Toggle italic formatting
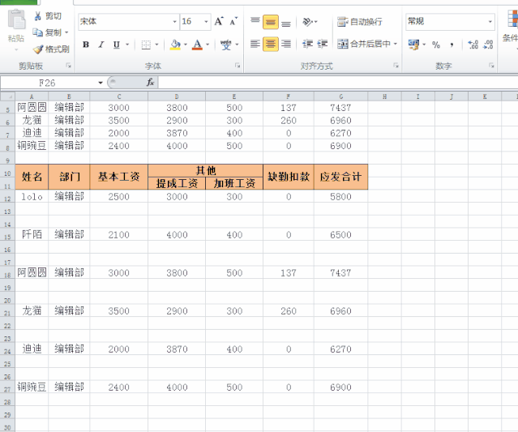The image size is (518, 432). (101, 45)
